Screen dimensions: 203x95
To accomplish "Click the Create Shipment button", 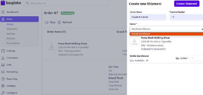I will [187, 4].
